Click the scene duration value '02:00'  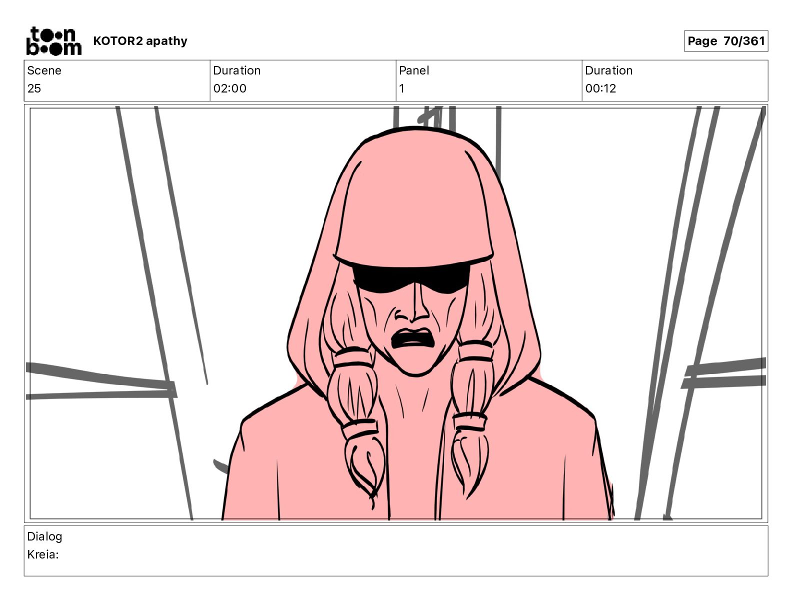(x=229, y=88)
